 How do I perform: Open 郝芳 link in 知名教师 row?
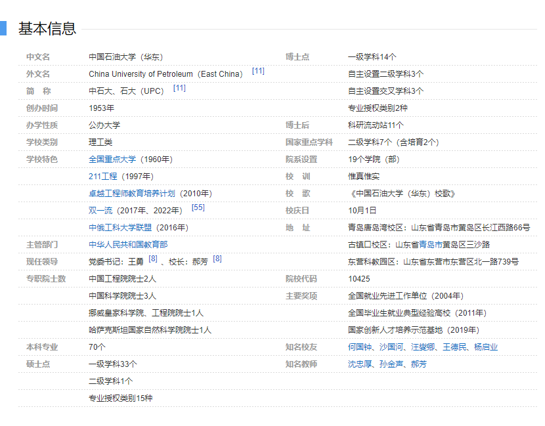(419, 364)
